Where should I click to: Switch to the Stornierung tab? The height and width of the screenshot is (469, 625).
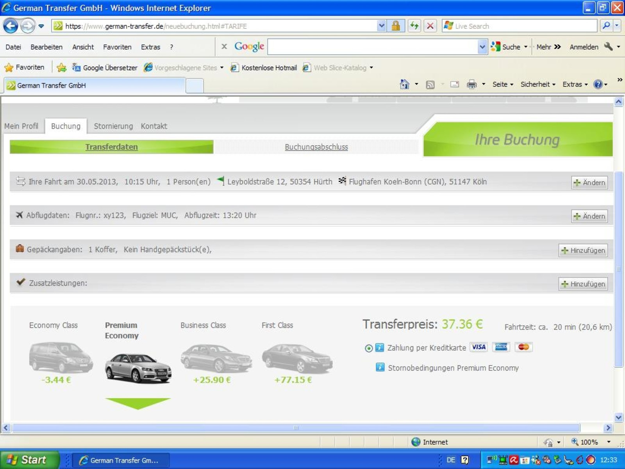(113, 126)
